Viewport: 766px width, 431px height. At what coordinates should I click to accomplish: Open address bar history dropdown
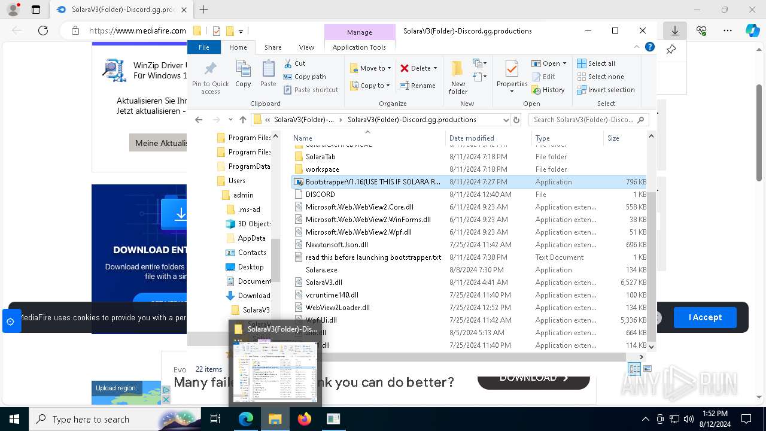click(506, 120)
